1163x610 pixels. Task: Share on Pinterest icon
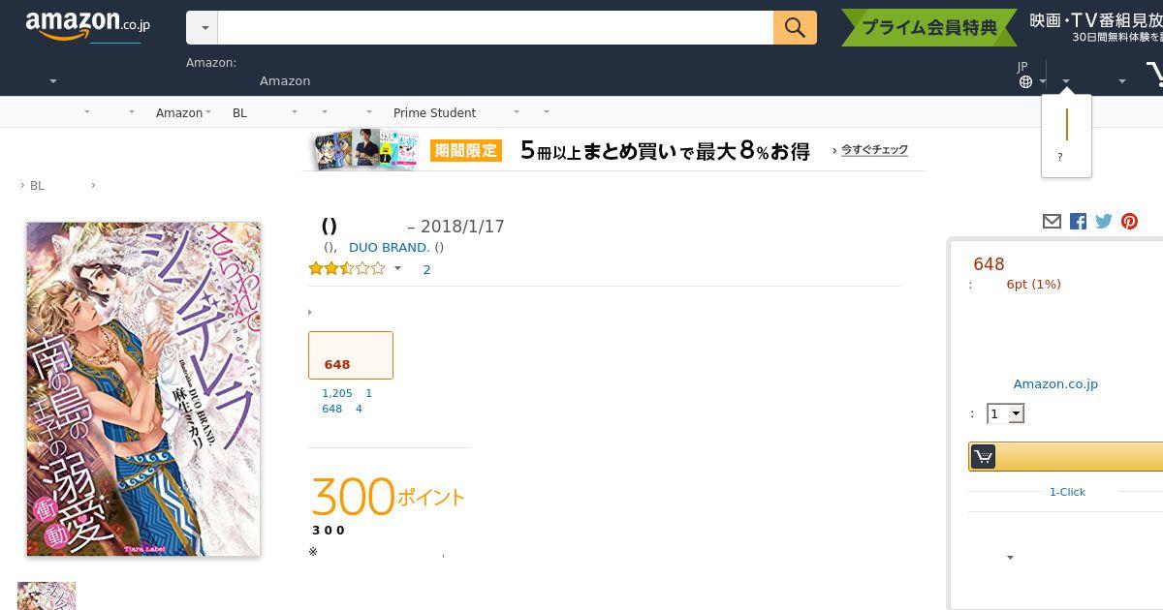point(1130,222)
